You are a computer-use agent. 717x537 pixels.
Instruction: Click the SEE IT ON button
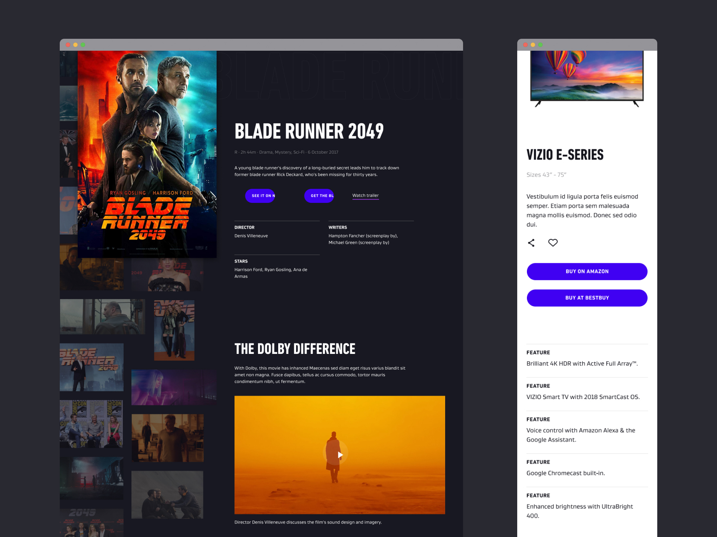pyautogui.click(x=260, y=196)
